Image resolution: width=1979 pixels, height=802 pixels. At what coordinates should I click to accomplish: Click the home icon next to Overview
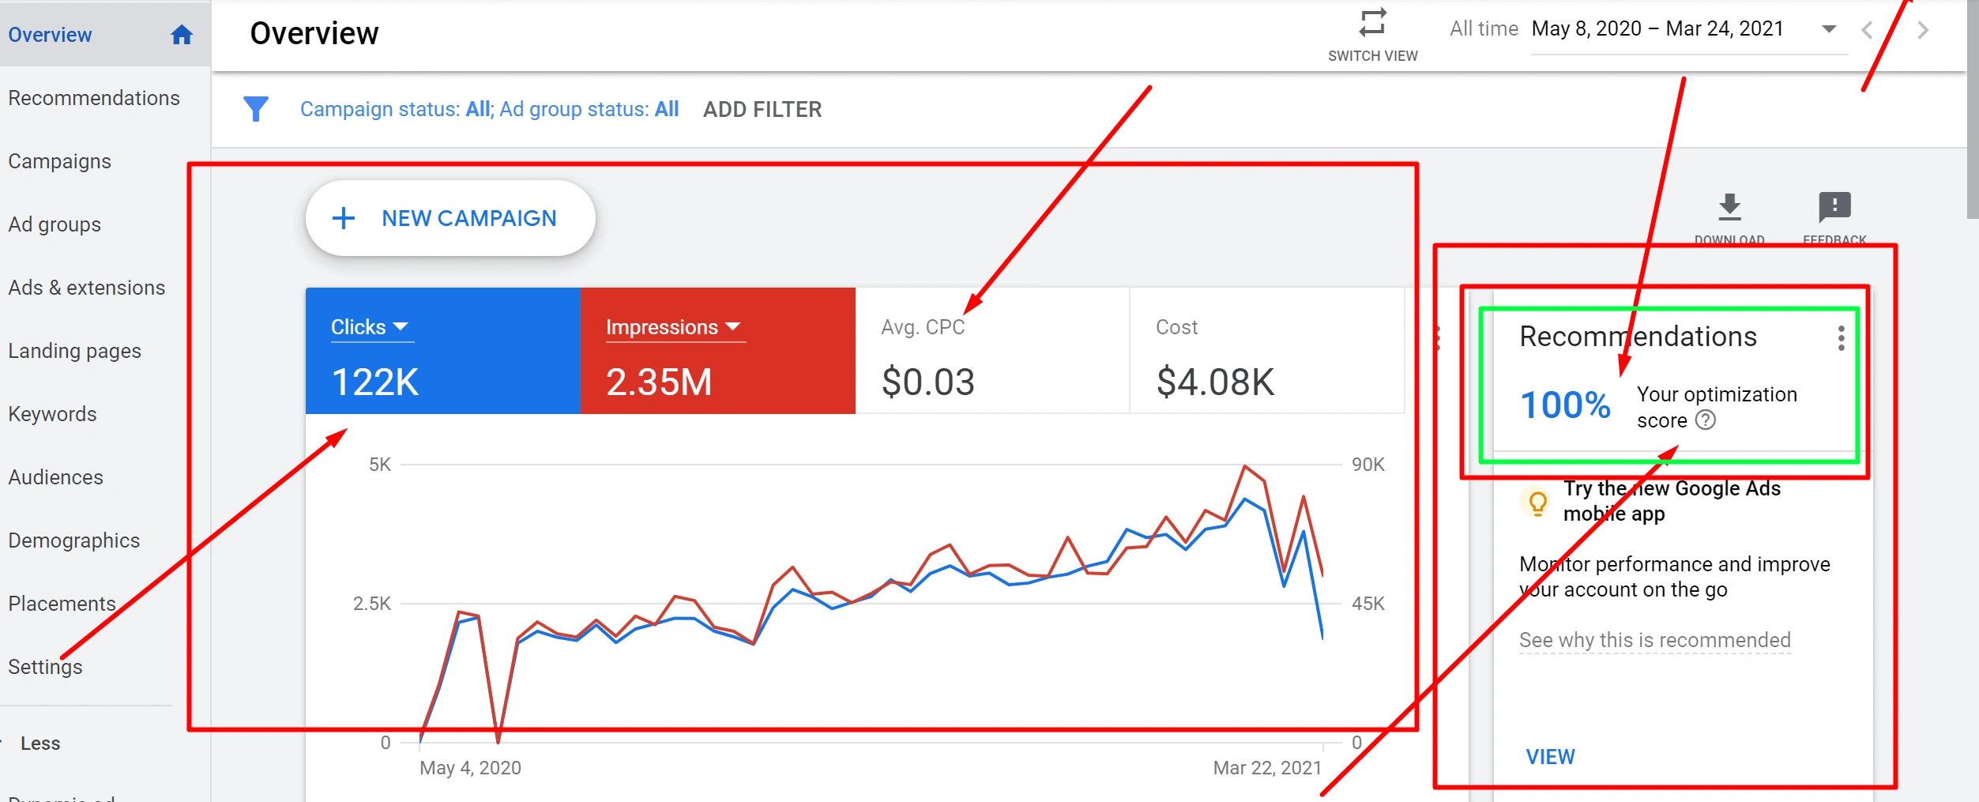coord(182,35)
